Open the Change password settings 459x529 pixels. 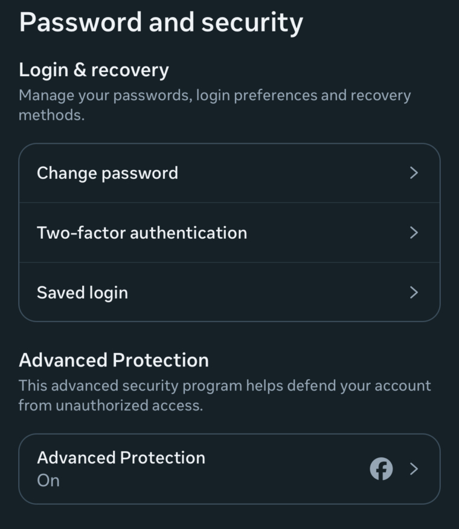tap(230, 173)
